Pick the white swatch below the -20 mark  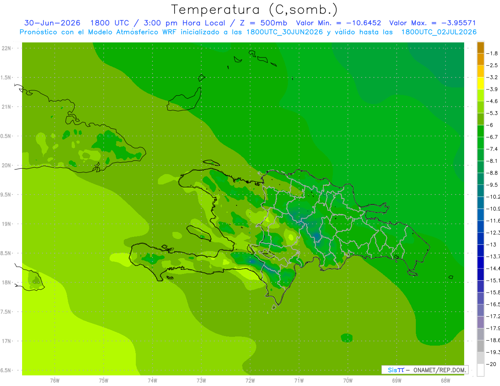pyautogui.click(x=480, y=370)
